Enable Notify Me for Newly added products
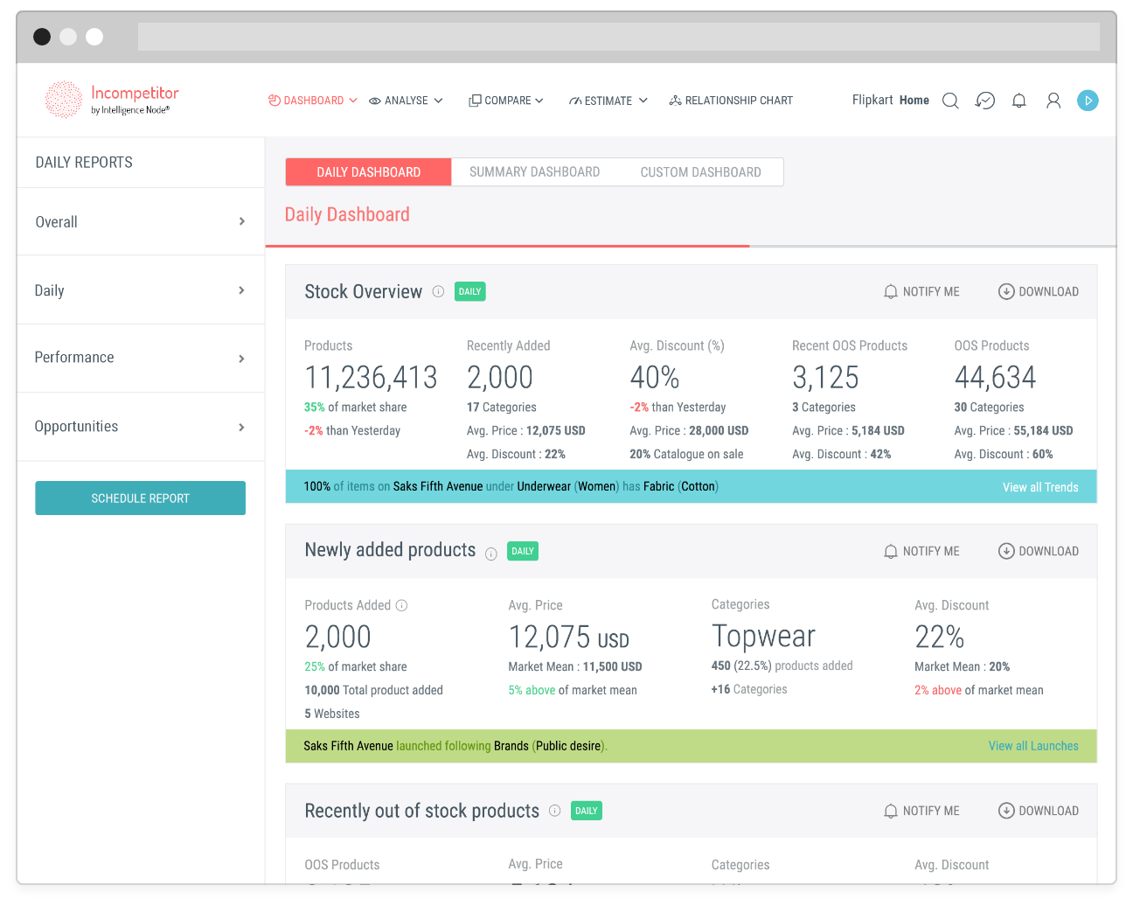The image size is (1133, 906). pyautogui.click(x=921, y=551)
